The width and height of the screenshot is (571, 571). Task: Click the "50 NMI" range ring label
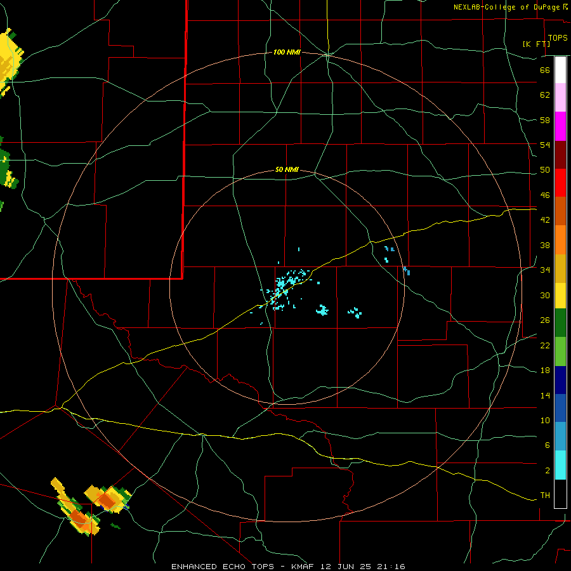[x=287, y=169]
